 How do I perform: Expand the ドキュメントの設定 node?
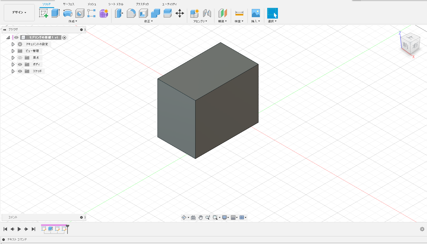(x=13, y=44)
